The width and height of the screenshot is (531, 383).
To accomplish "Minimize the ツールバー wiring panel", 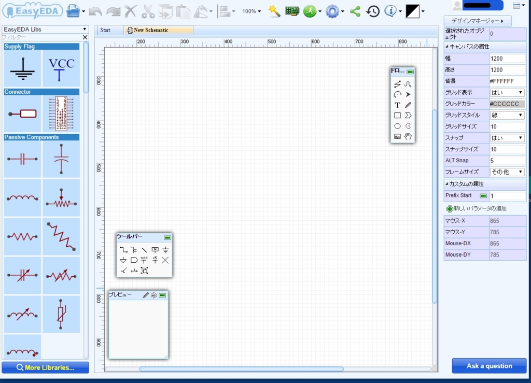I will point(167,237).
